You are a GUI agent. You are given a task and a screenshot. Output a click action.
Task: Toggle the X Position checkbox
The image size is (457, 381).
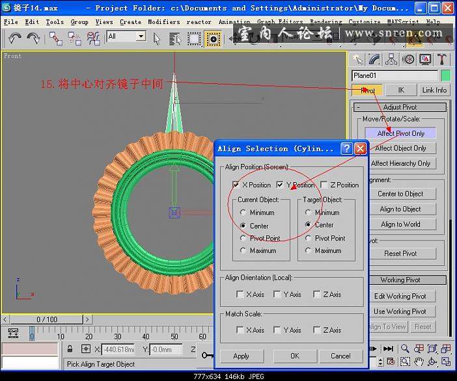[x=236, y=185]
